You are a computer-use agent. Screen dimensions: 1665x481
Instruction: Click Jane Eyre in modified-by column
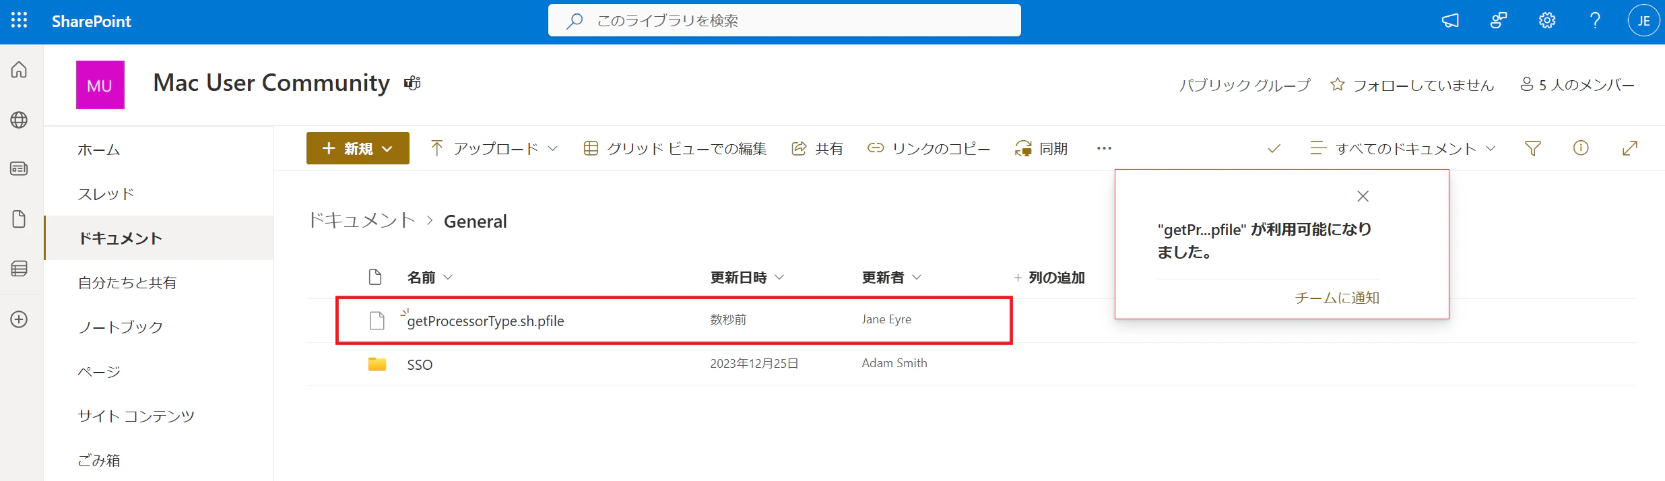886,319
